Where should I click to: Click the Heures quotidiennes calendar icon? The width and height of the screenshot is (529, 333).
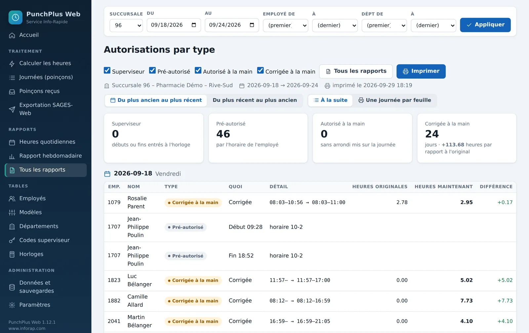(x=12, y=143)
